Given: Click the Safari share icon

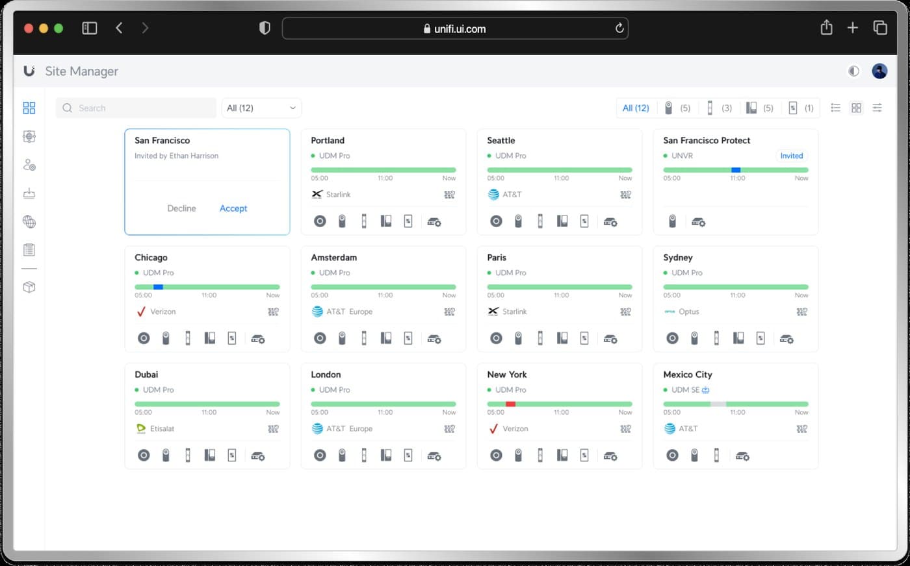Looking at the screenshot, I should click(x=826, y=27).
